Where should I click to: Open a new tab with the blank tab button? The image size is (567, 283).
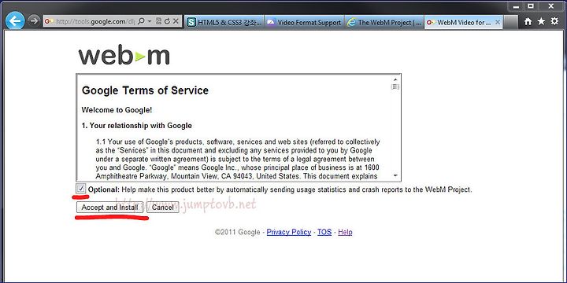pos(510,22)
